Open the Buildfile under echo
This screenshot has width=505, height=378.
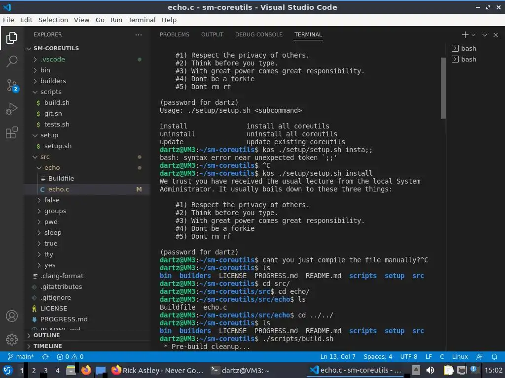pyautogui.click(x=87, y=178)
